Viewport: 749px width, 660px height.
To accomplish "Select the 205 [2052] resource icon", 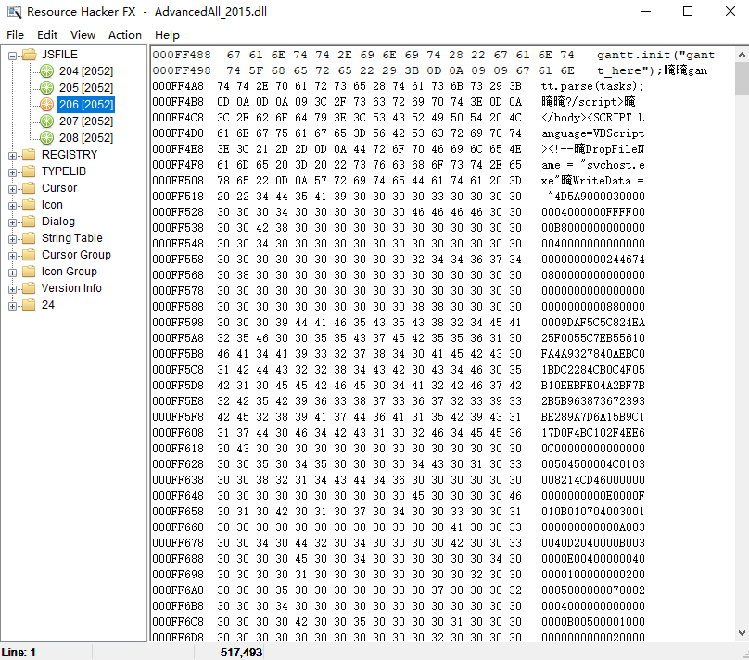I will coord(46,88).
